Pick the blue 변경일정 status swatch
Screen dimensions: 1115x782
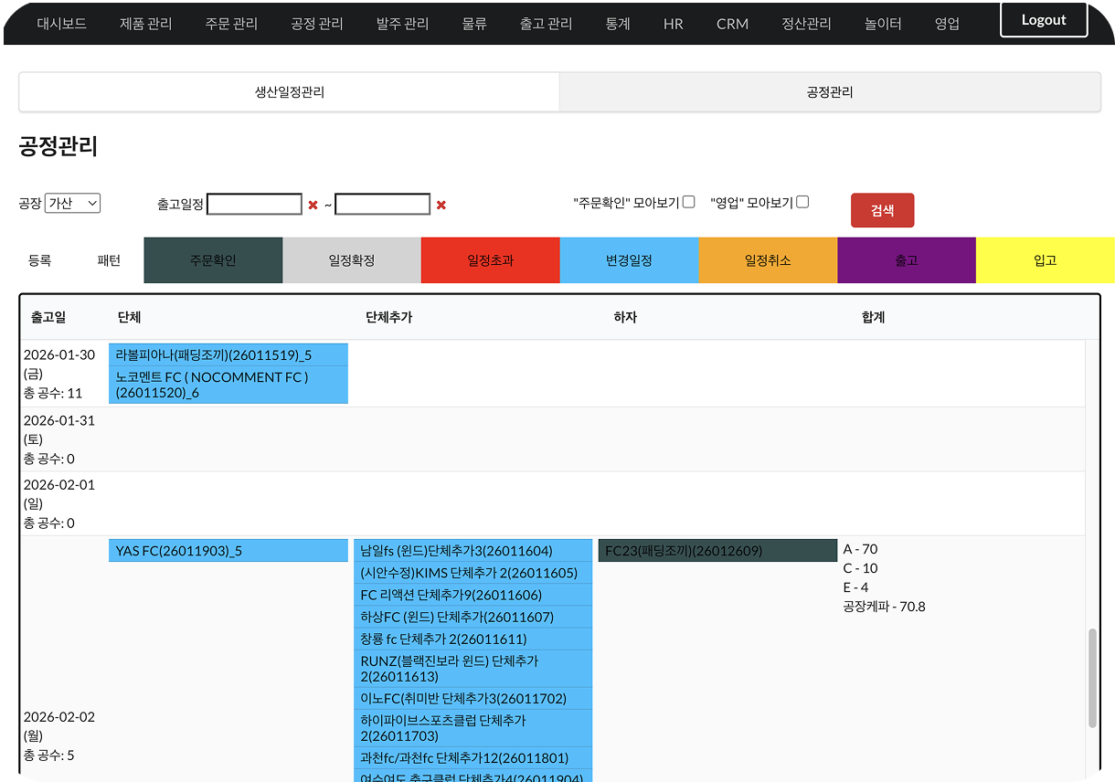(x=629, y=260)
